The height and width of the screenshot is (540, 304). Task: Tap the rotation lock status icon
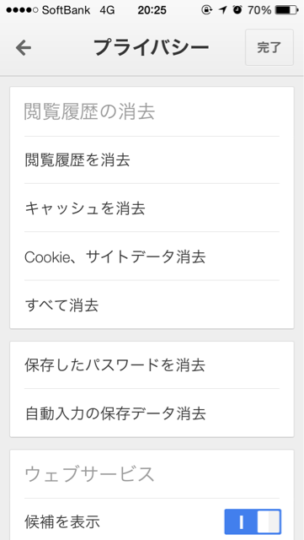(206, 10)
